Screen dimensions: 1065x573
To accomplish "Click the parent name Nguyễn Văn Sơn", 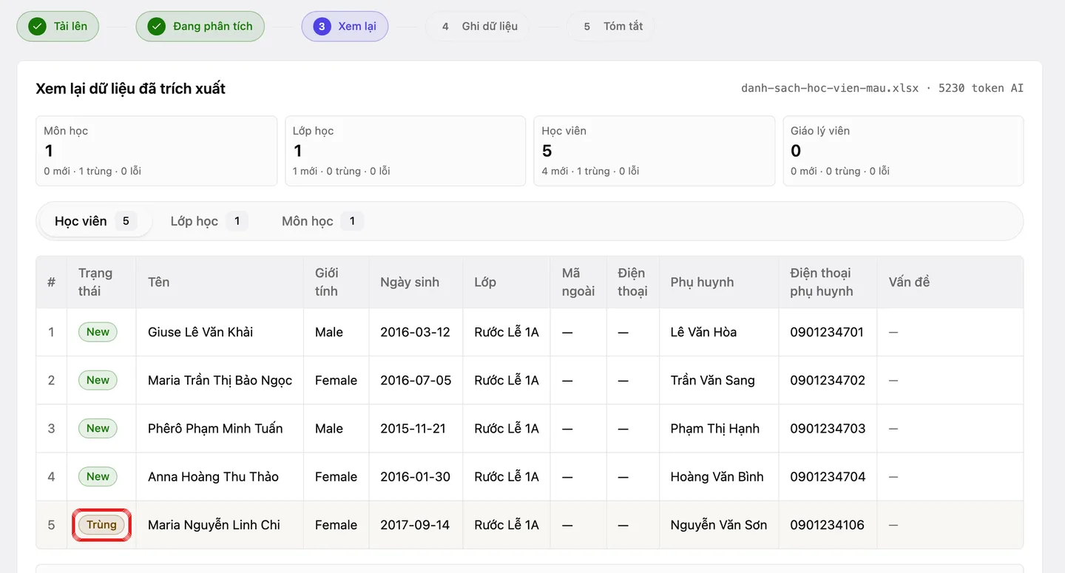I will [719, 525].
